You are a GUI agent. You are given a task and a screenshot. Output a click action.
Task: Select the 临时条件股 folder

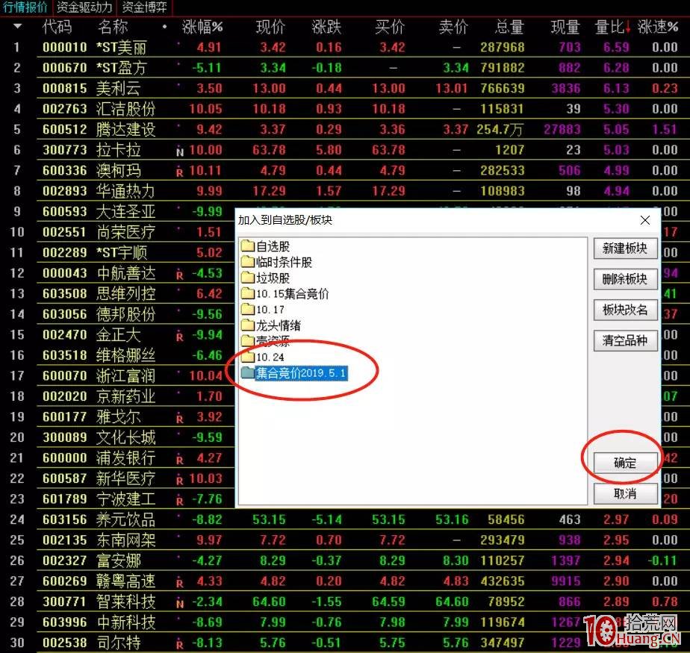(x=277, y=262)
